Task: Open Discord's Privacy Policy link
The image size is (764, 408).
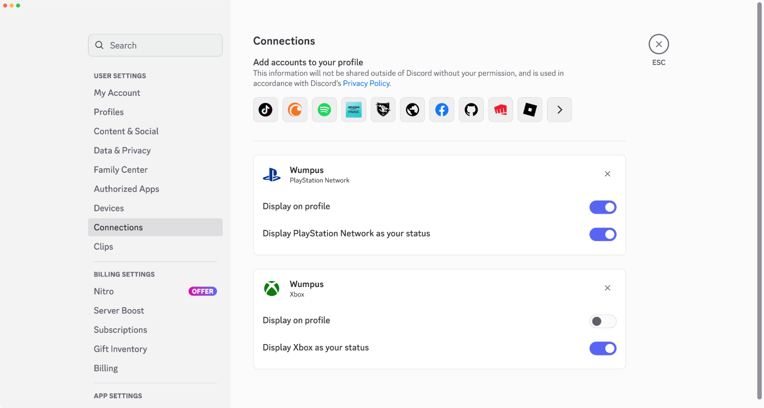Action: (x=366, y=83)
